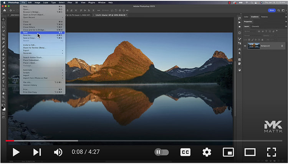
Task: Switch to the Channels tab
Action: pos(255,26)
